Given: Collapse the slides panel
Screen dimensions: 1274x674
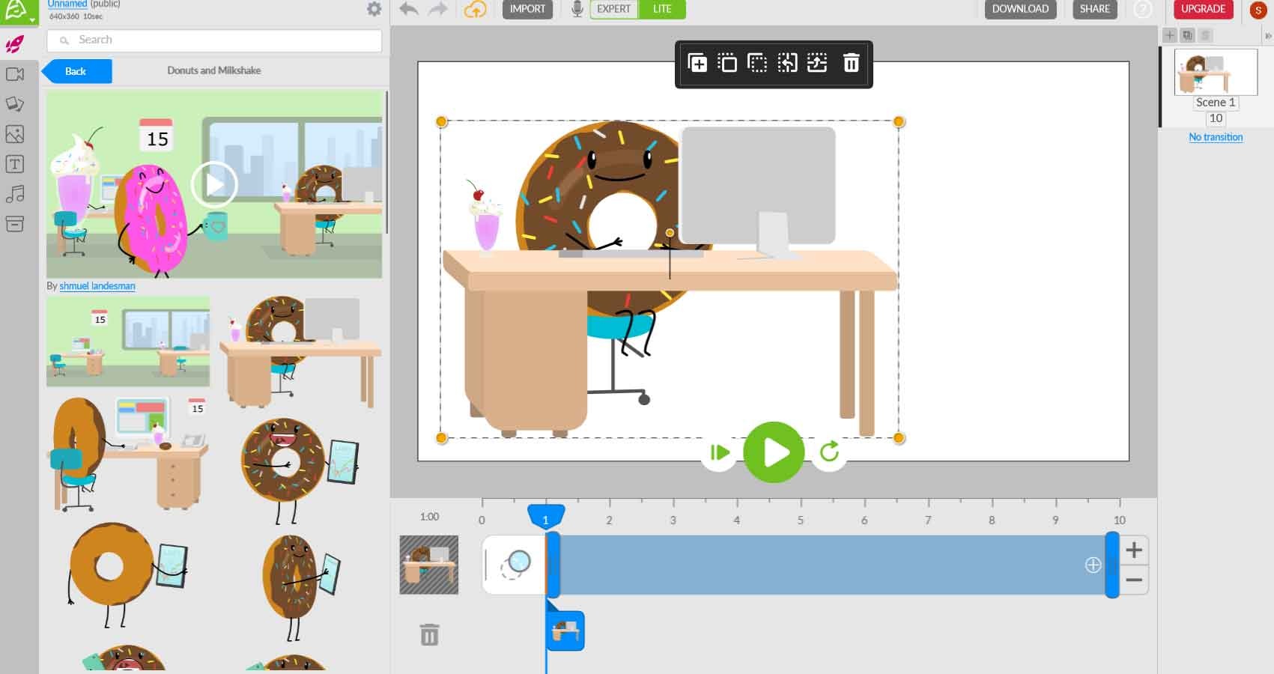Looking at the screenshot, I should (1268, 35).
